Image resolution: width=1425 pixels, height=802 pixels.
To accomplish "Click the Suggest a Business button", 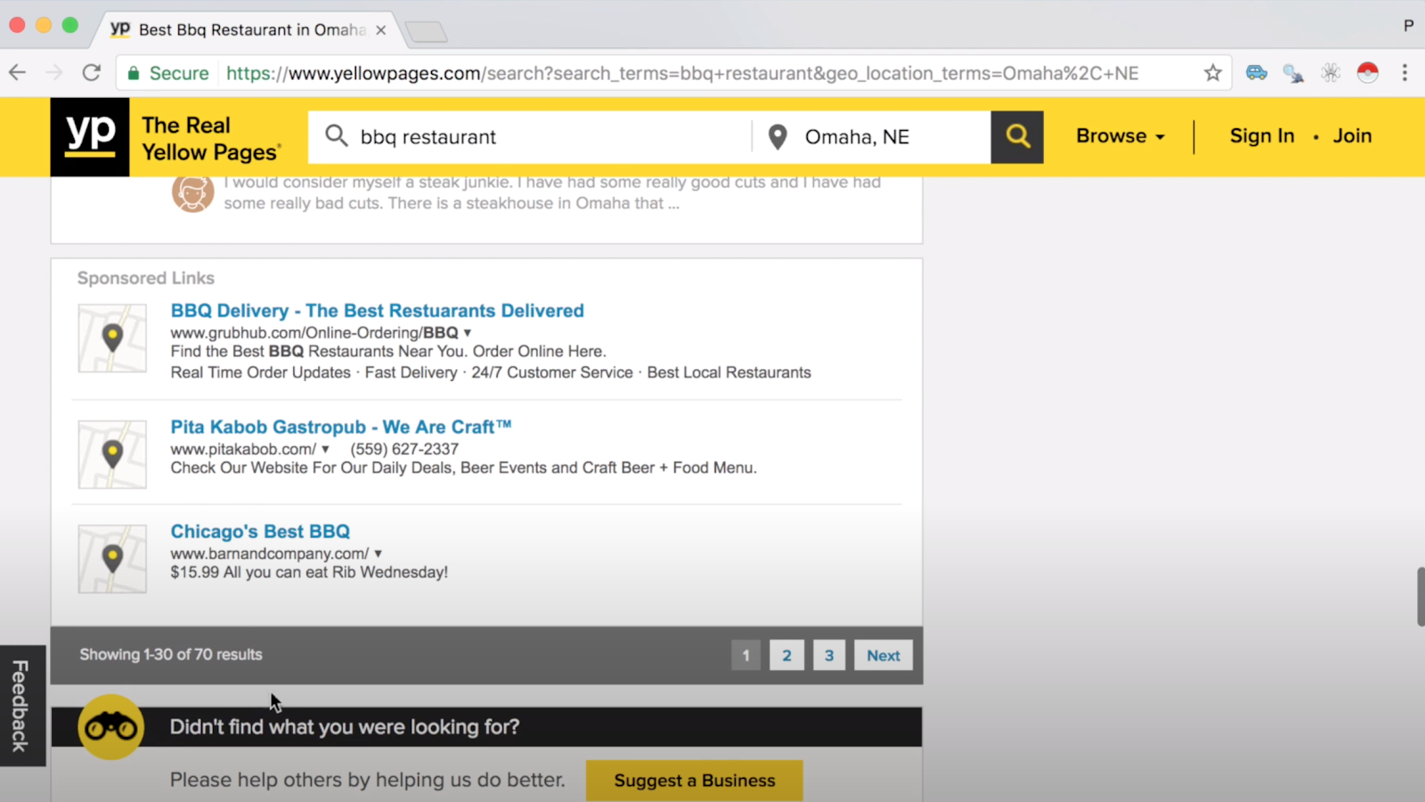I will [695, 781].
